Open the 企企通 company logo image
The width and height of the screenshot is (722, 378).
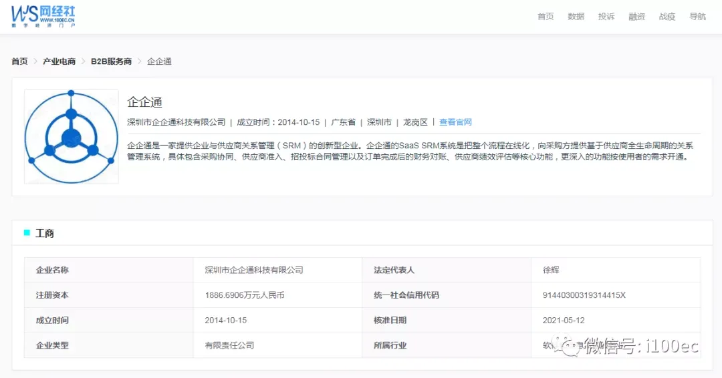[72, 137]
